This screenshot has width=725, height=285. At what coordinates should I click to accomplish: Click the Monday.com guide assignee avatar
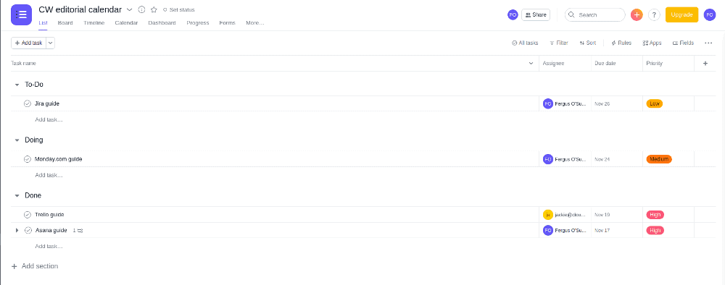pyautogui.click(x=548, y=159)
